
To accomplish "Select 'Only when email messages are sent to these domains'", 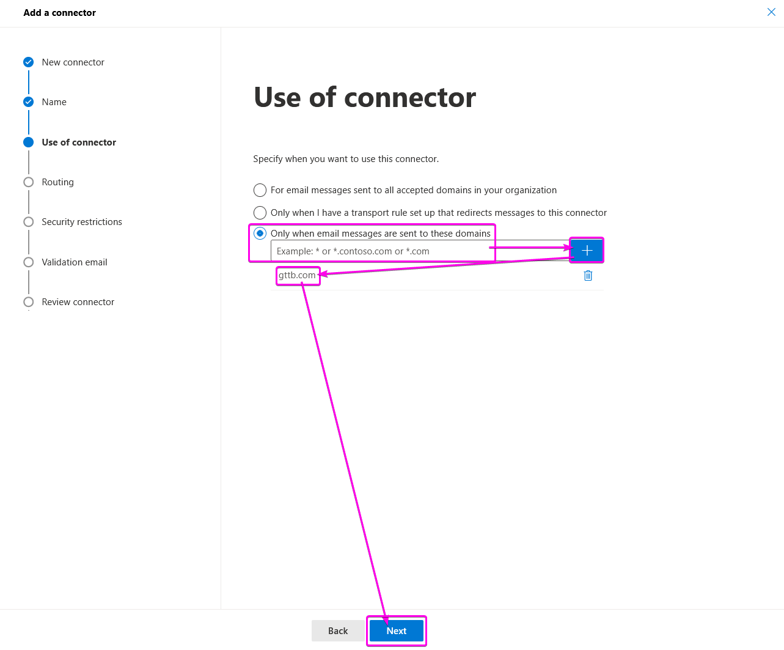I will pyautogui.click(x=260, y=233).
